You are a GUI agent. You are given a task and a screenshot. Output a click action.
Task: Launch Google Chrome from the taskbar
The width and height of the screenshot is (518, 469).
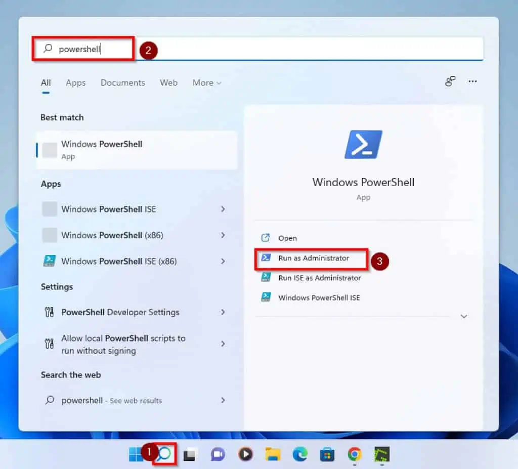pos(355,454)
